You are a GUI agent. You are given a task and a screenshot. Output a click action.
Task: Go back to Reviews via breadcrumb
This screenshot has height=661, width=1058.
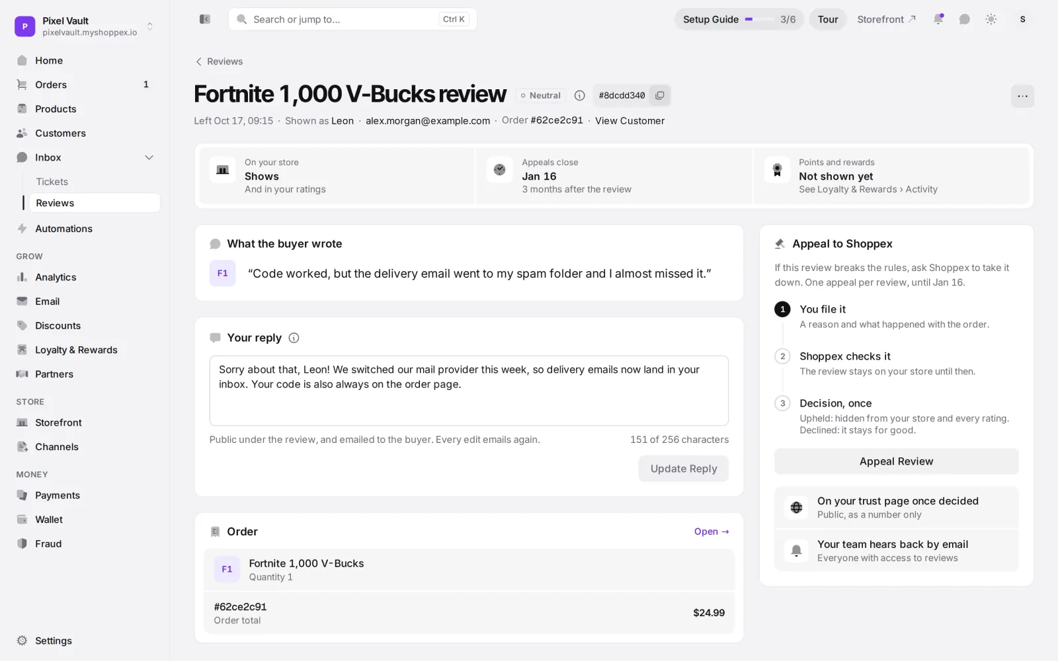coord(219,61)
